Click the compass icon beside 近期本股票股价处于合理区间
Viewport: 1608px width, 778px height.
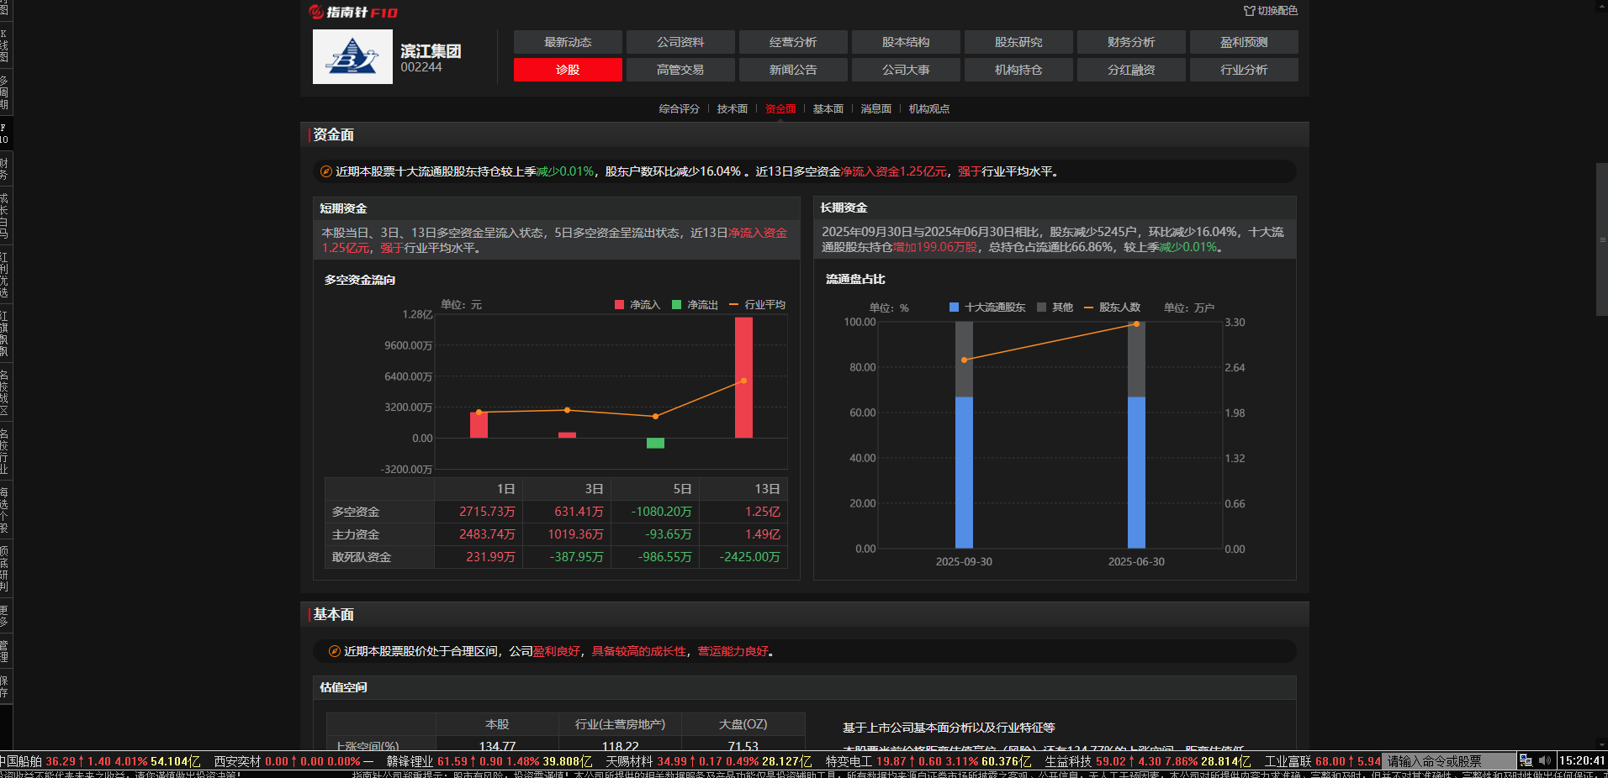[x=335, y=651]
